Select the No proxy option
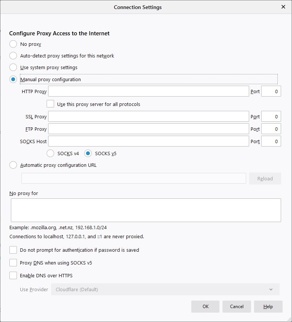292x322 pixels. (x=13, y=44)
